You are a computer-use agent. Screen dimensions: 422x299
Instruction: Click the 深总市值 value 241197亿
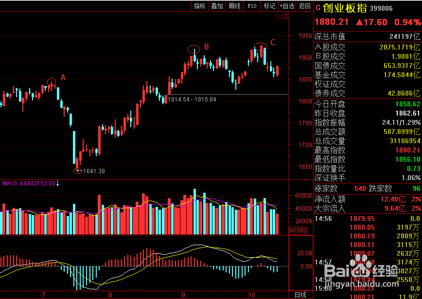pos(404,36)
